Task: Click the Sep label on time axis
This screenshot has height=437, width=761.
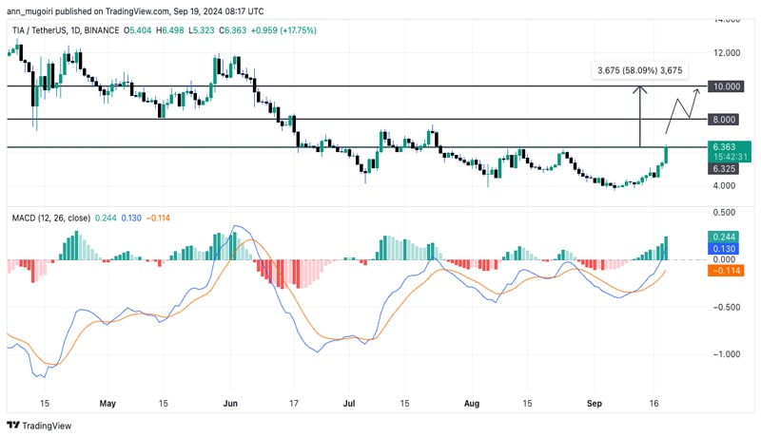Action: click(x=594, y=403)
